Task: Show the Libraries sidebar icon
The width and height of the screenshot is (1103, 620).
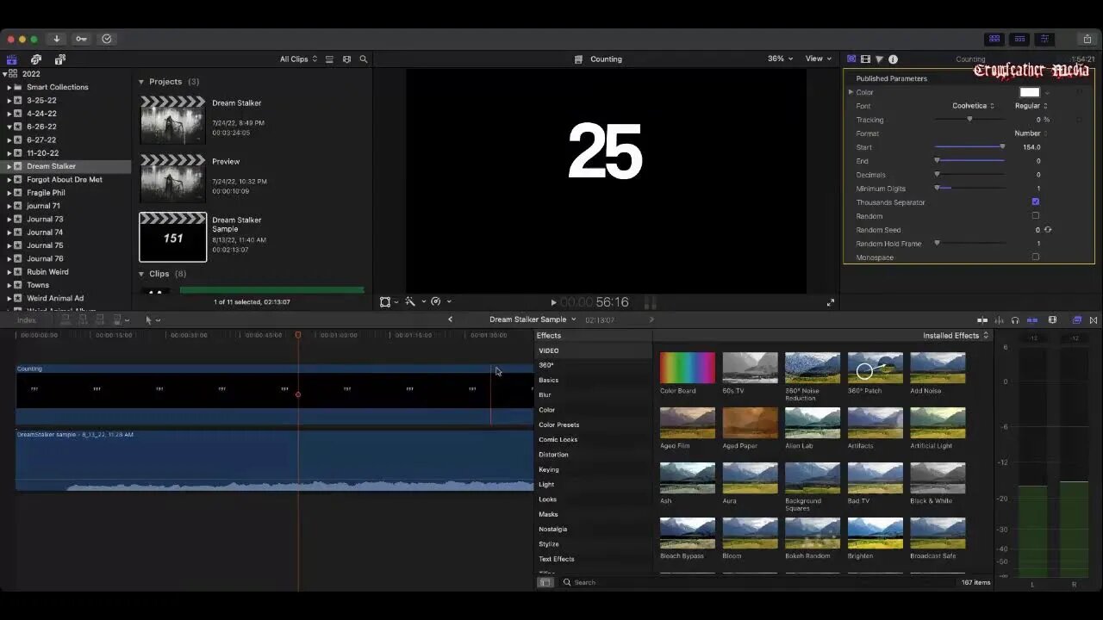Action: pos(12,59)
